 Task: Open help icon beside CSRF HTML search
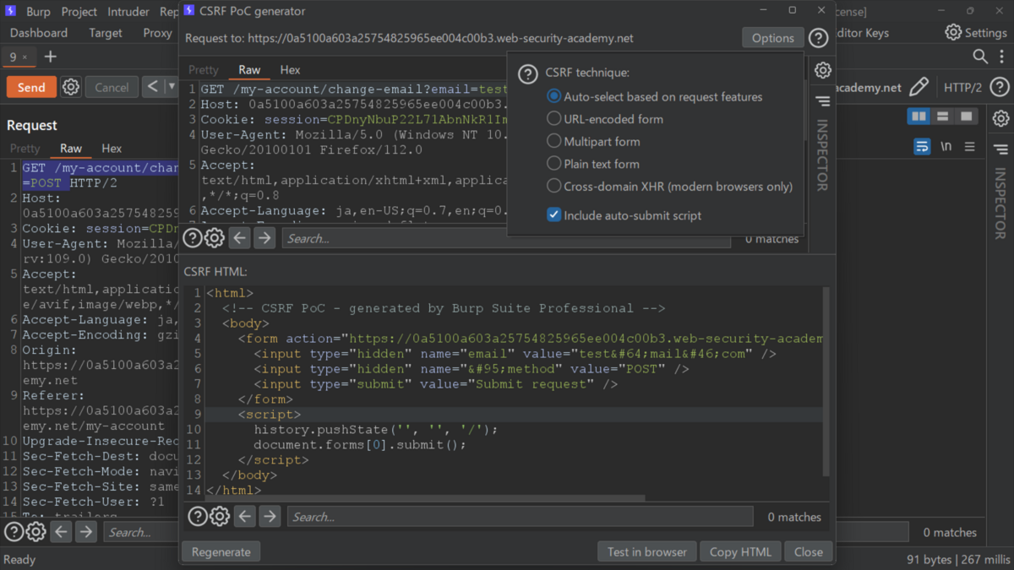coord(197,516)
